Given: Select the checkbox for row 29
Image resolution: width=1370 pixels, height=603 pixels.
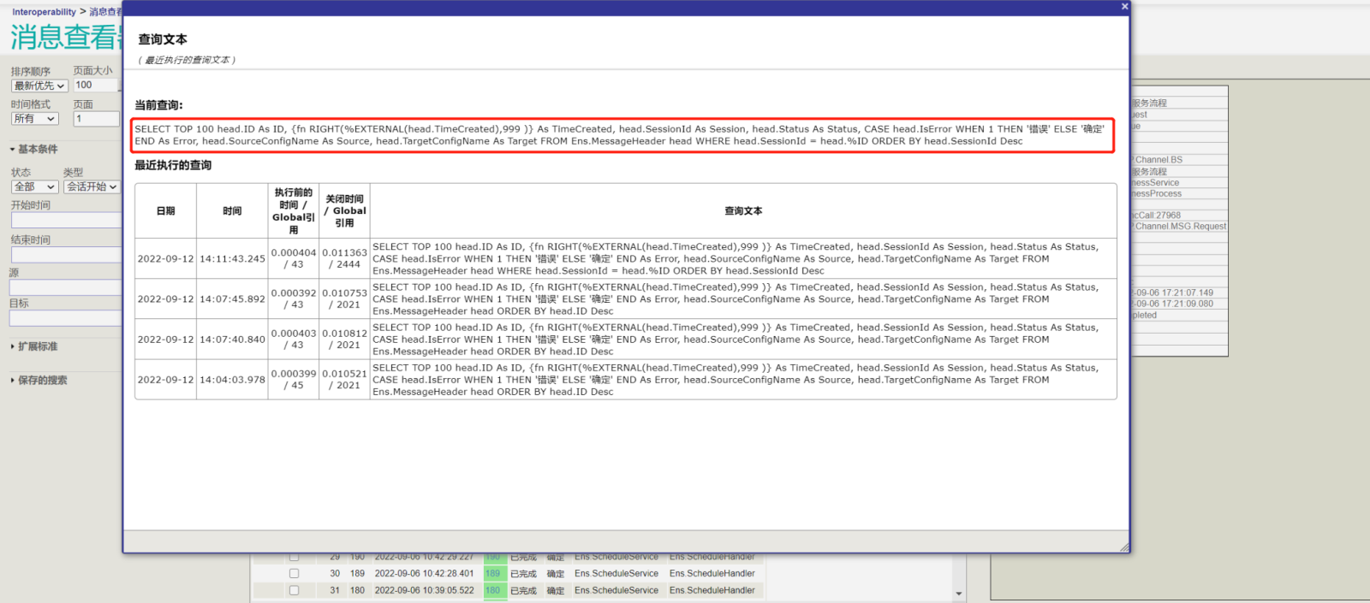Looking at the screenshot, I should pyautogui.click(x=294, y=558).
